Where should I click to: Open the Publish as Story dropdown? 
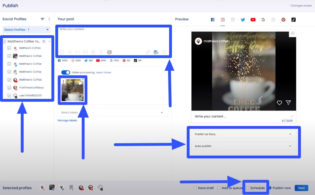click(243, 134)
